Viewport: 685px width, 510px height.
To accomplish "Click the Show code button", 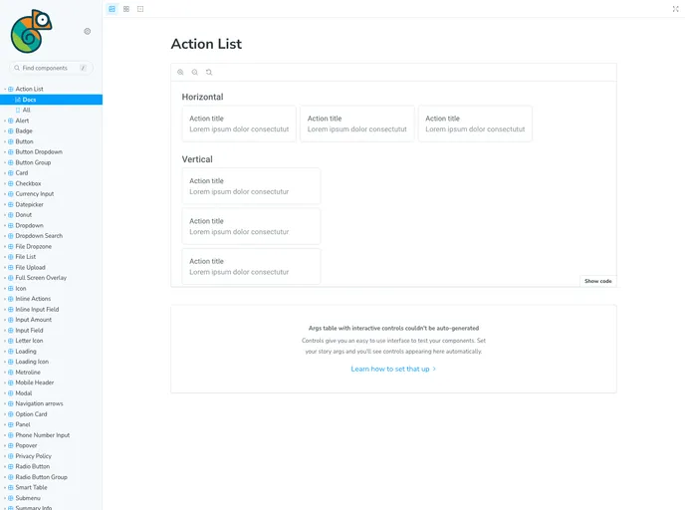I will pos(598,281).
